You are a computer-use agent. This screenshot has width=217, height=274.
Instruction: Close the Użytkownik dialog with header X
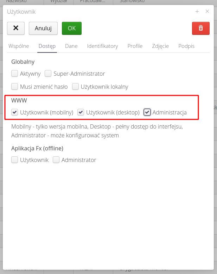[x=207, y=11]
